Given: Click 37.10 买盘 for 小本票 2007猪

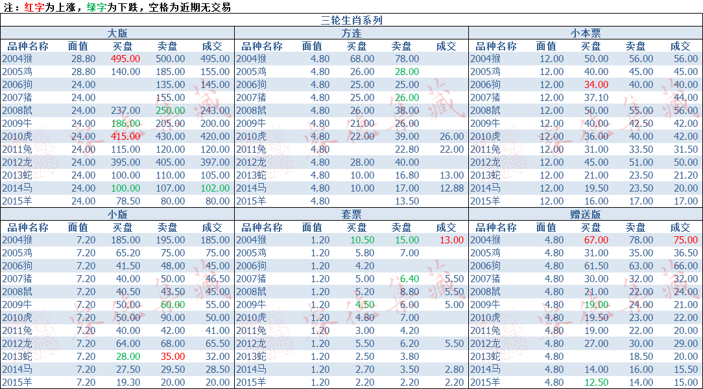Looking at the screenshot, I should pos(596,97).
